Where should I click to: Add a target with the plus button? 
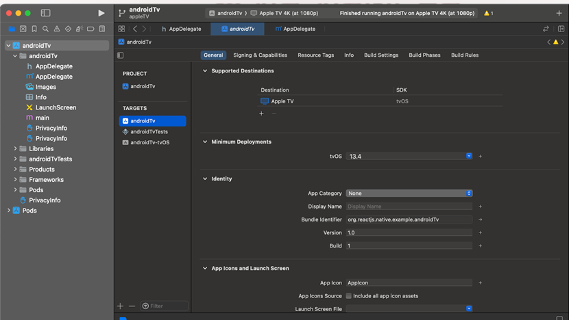tap(121, 306)
